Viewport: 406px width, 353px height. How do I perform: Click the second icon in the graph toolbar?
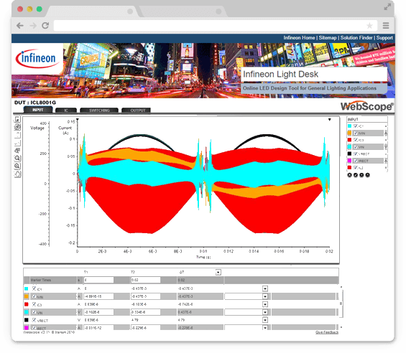(17, 127)
